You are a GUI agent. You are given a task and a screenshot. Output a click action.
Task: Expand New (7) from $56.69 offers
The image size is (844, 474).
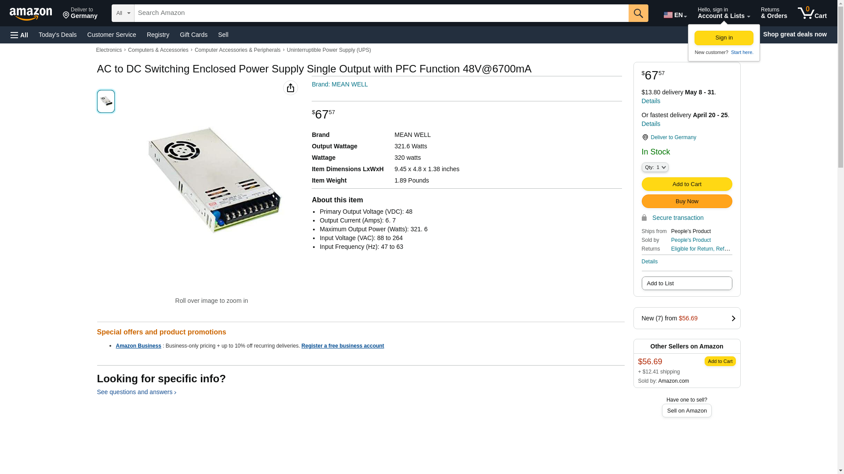coord(687,318)
